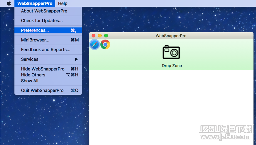The width and height of the screenshot is (256, 145).
Task: Launch MiniBrowser... menu entry
Action: tap(48, 40)
